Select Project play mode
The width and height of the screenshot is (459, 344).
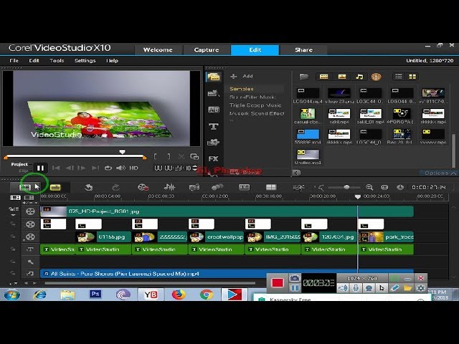(x=19, y=164)
